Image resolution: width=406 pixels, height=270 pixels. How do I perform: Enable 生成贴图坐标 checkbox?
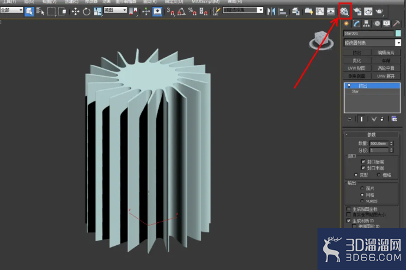pyautogui.click(x=349, y=209)
